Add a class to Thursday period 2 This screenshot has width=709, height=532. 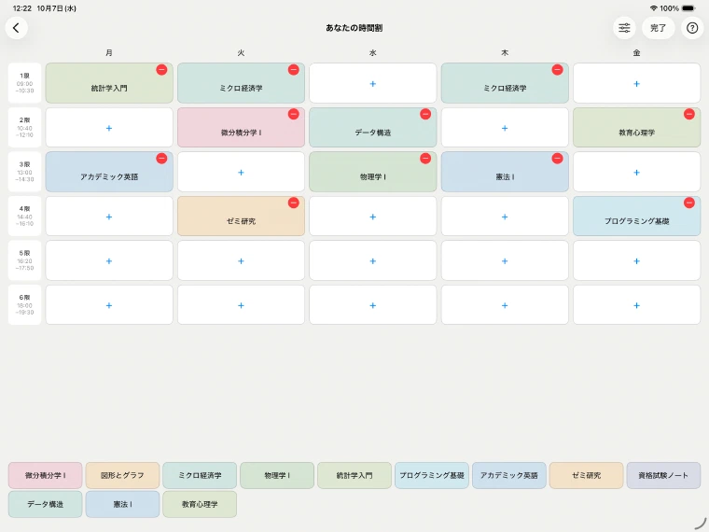505,128
